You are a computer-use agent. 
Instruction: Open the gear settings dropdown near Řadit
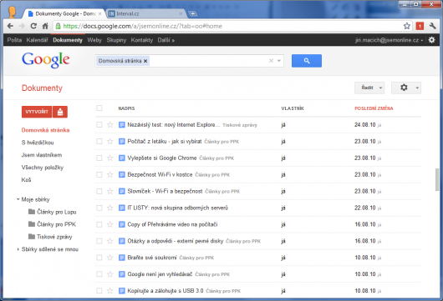(x=406, y=88)
